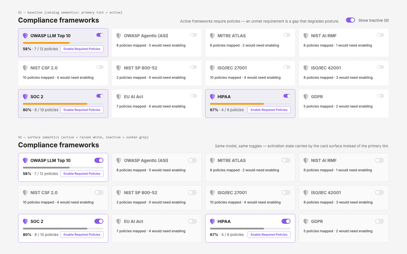This screenshot has height=254, width=407.
Task: Click "58% · 7 / 12 policies" in V1 baseline
Action: 40,49
